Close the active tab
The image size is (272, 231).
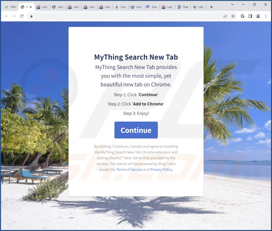(30, 7)
